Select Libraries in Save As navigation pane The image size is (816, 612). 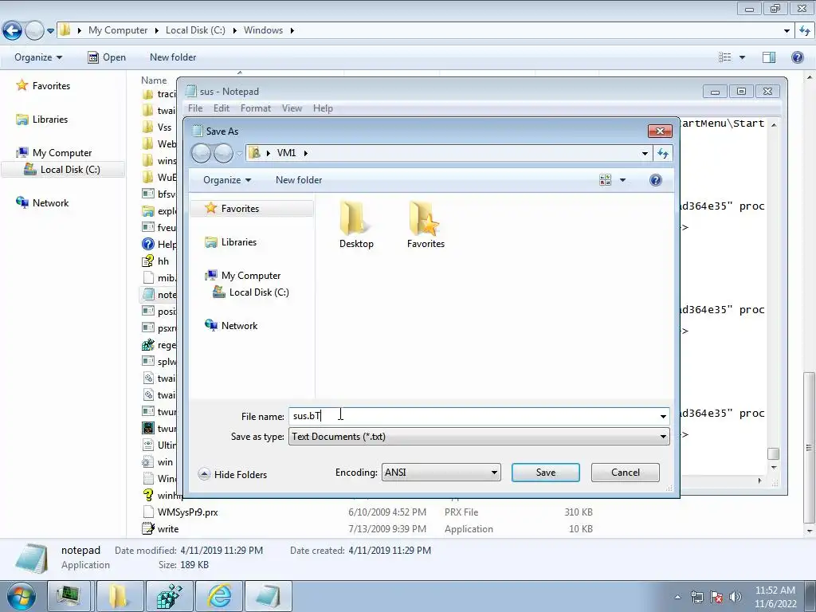coord(238,242)
